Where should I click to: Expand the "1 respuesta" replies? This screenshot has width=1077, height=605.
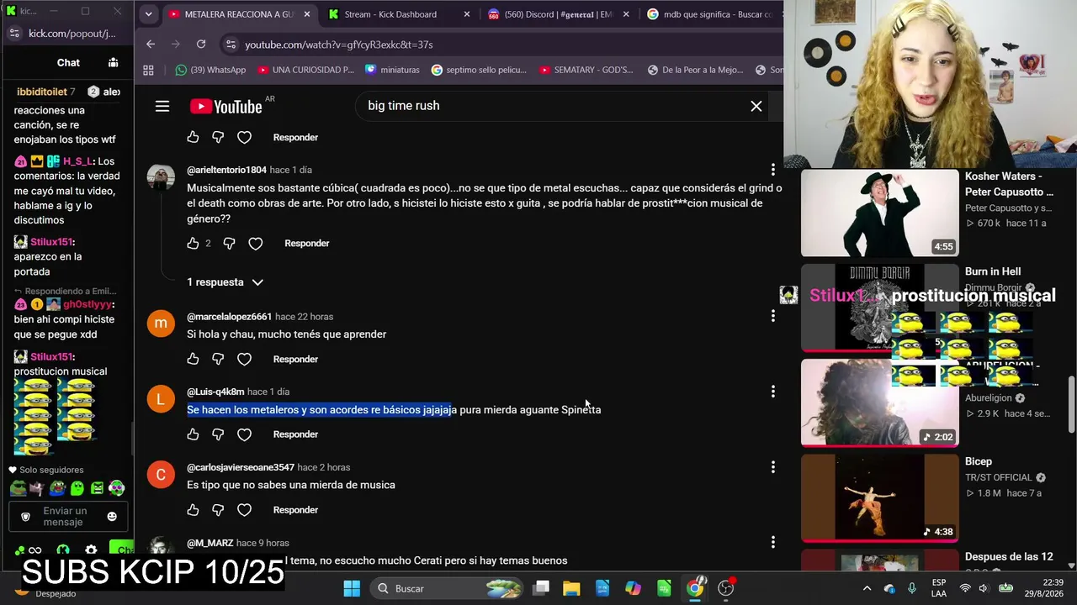coord(225,282)
